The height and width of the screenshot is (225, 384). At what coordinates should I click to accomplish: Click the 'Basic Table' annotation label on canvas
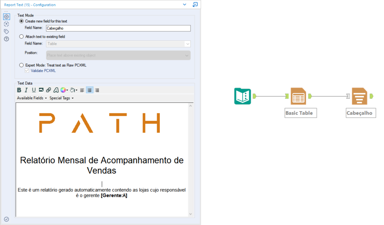pyautogui.click(x=300, y=113)
